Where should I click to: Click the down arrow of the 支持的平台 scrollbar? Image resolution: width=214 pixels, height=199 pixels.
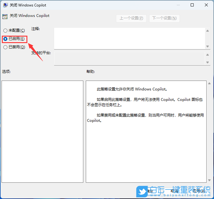tap(208, 62)
